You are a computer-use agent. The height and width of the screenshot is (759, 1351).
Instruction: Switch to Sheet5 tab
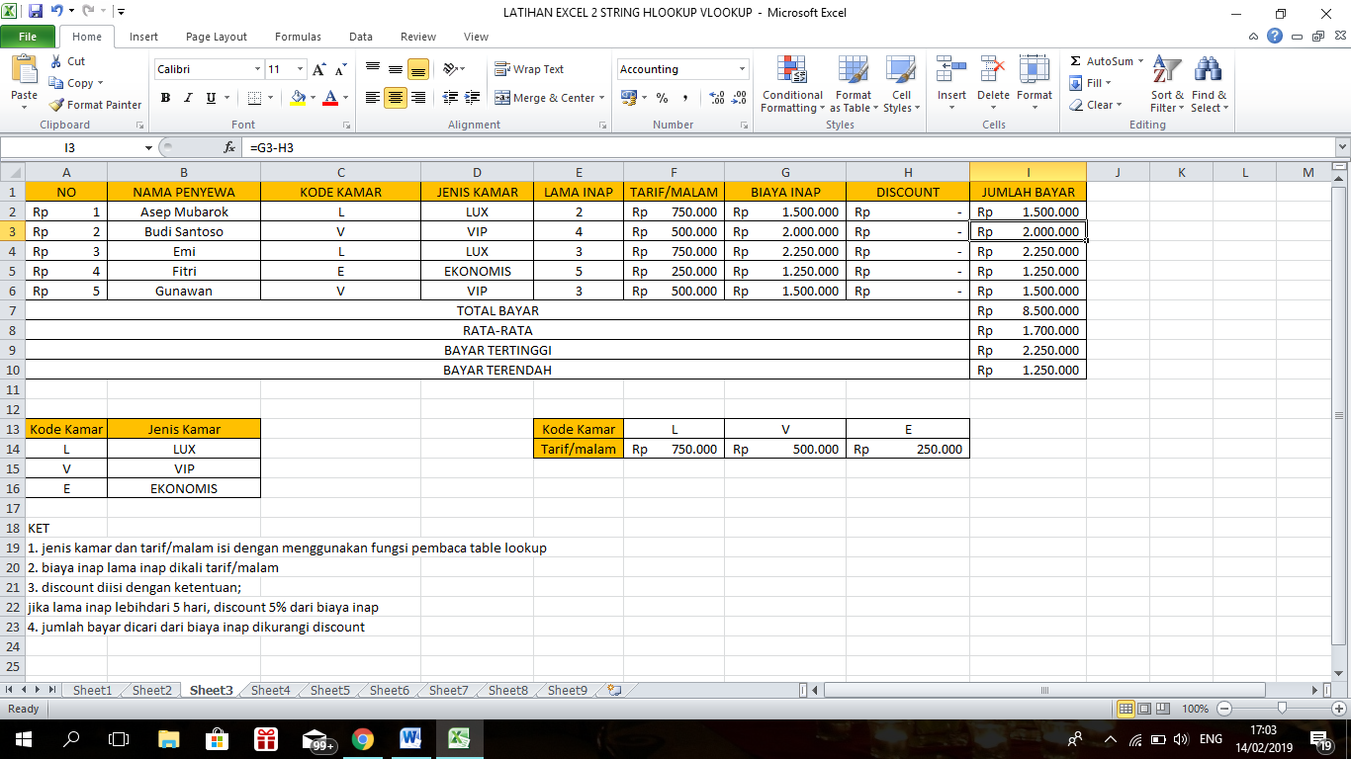point(328,690)
